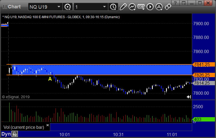Click the 2500 volume axis label

click(198, 107)
